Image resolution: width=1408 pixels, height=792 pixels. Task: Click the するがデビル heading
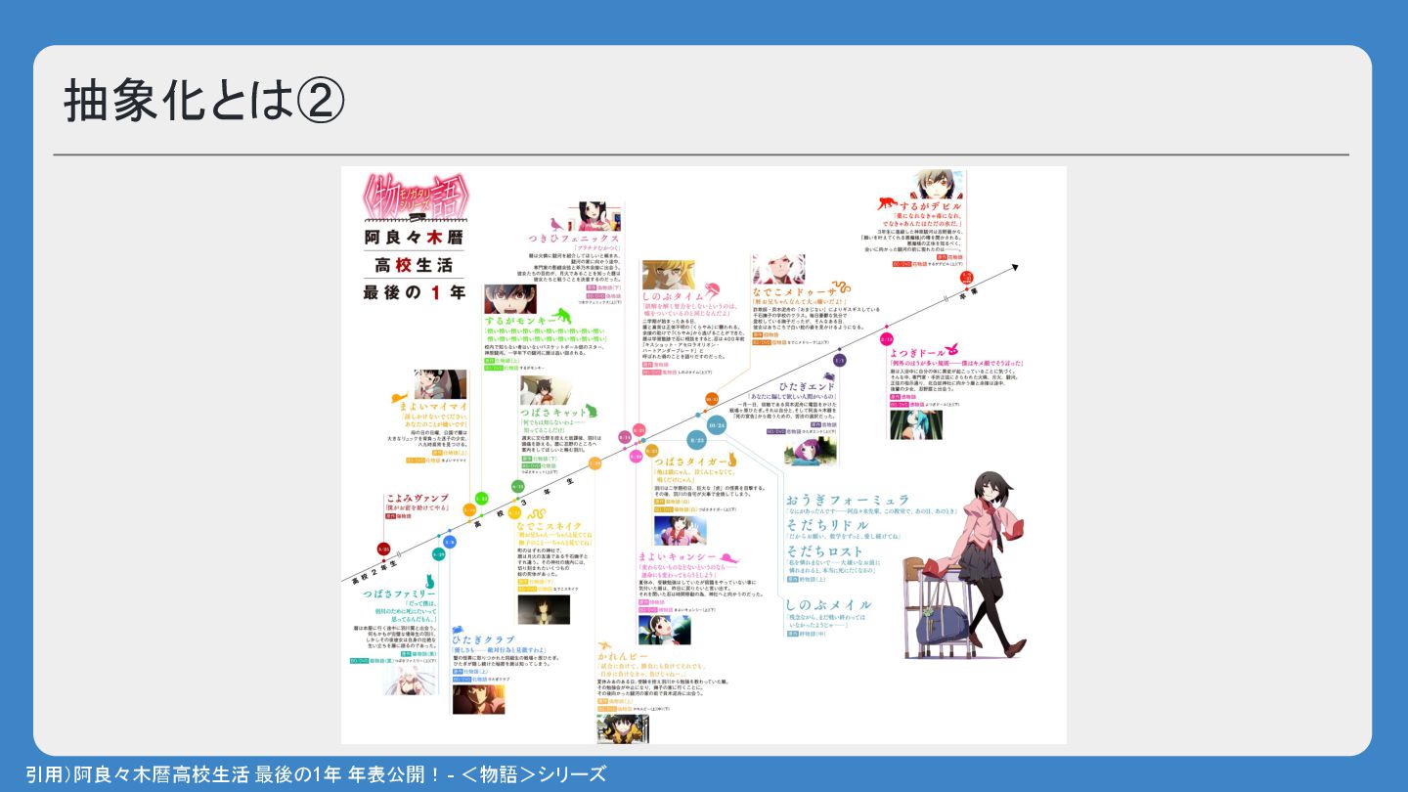[929, 208]
